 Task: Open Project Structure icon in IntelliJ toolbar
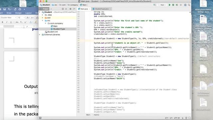click(185, 5)
